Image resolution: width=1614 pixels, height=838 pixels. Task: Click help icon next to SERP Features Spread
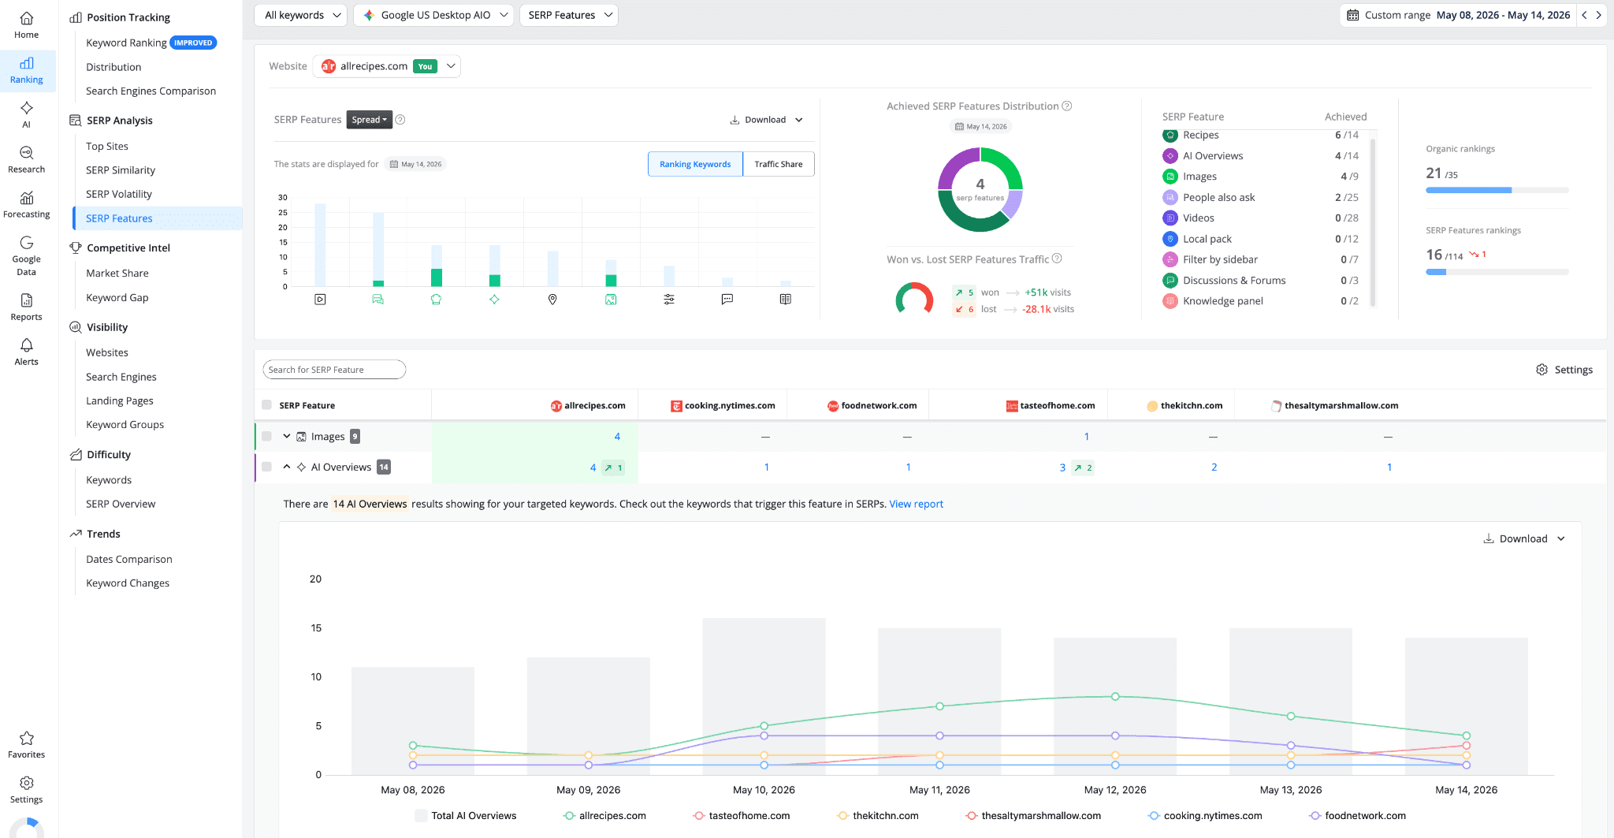point(400,120)
